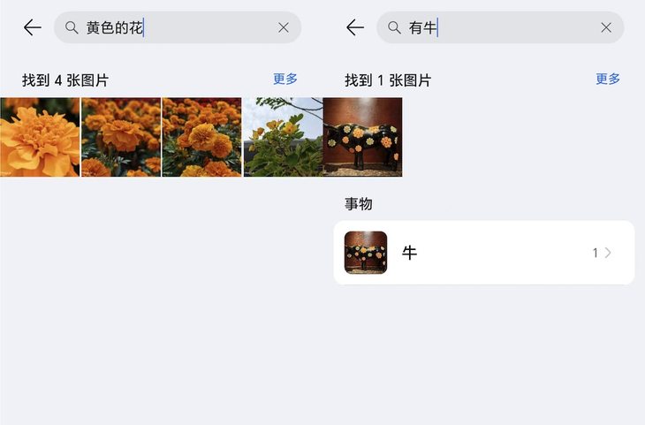Open the flower-painted cow statue photo
Viewport: 645px width, 425px height.
point(363,137)
